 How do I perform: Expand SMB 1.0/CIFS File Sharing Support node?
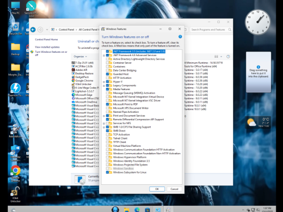click(x=104, y=127)
